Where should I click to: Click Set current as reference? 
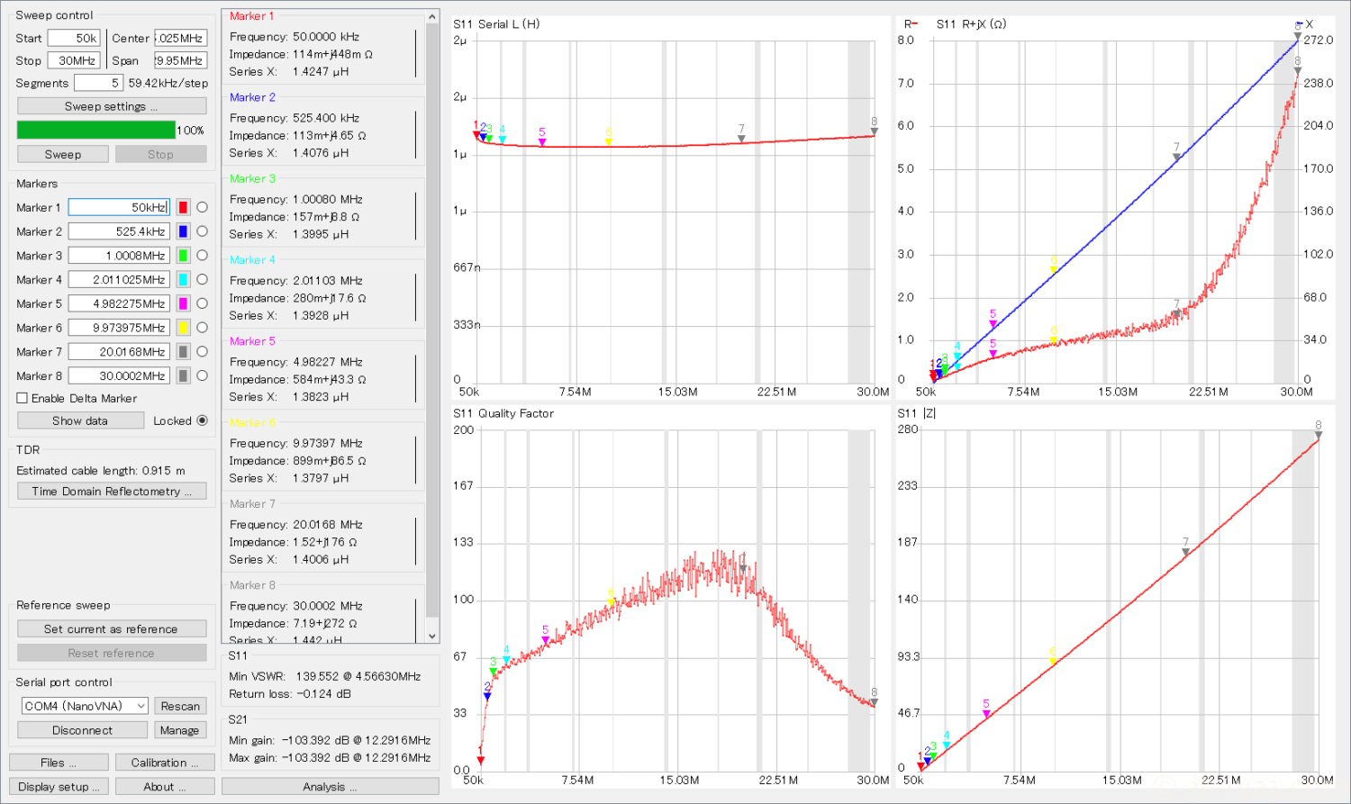point(112,629)
